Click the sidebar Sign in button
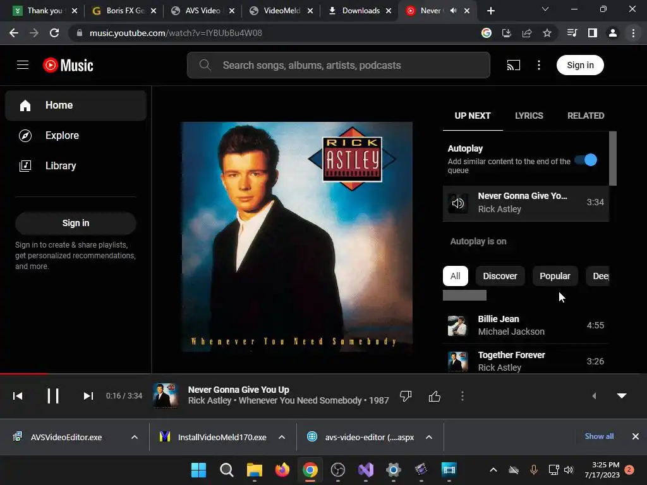The width and height of the screenshot is (647, 485). [76, 223]
